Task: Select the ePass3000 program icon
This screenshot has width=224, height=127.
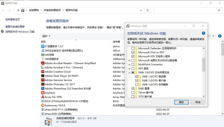Action: [x=43, y=114]
